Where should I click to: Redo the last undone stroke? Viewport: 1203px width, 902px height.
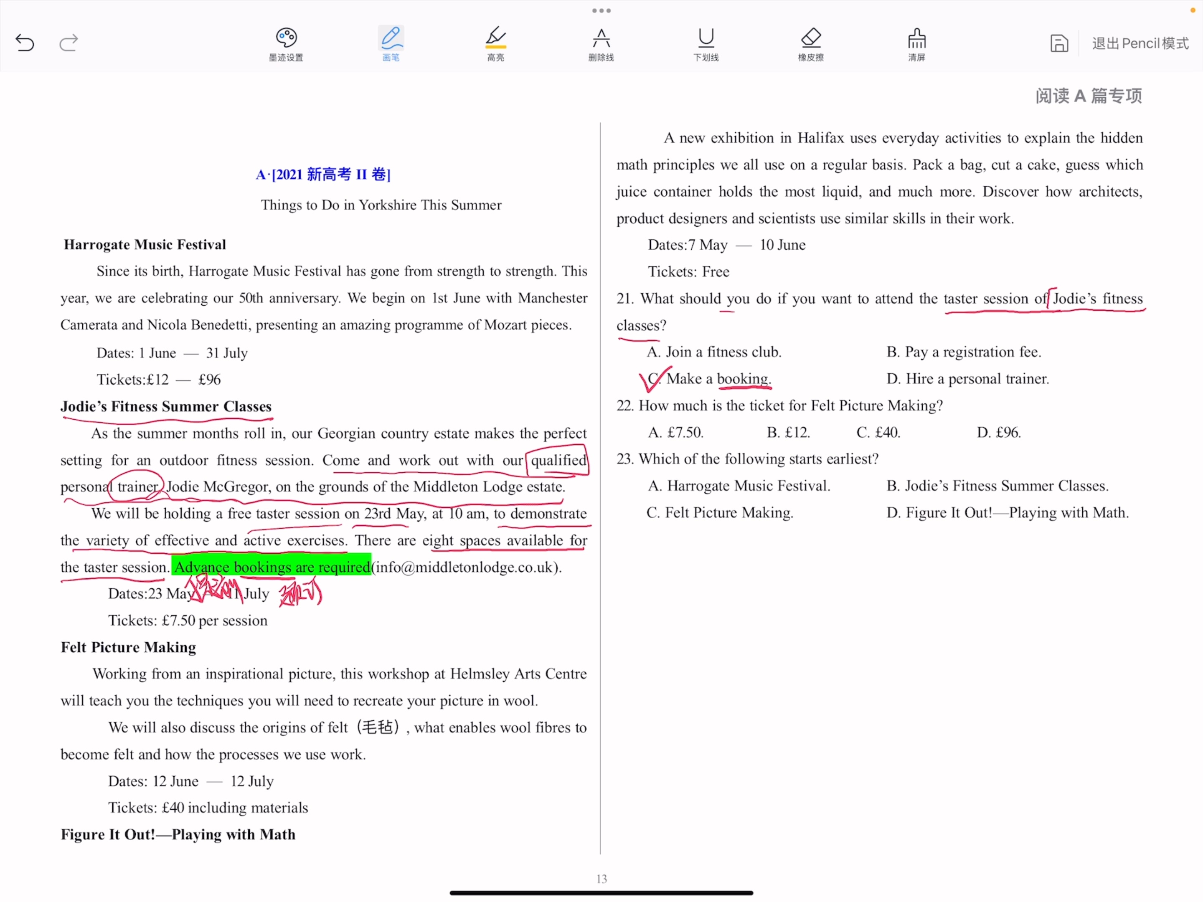pyautogui.click(x=69, y=43)
